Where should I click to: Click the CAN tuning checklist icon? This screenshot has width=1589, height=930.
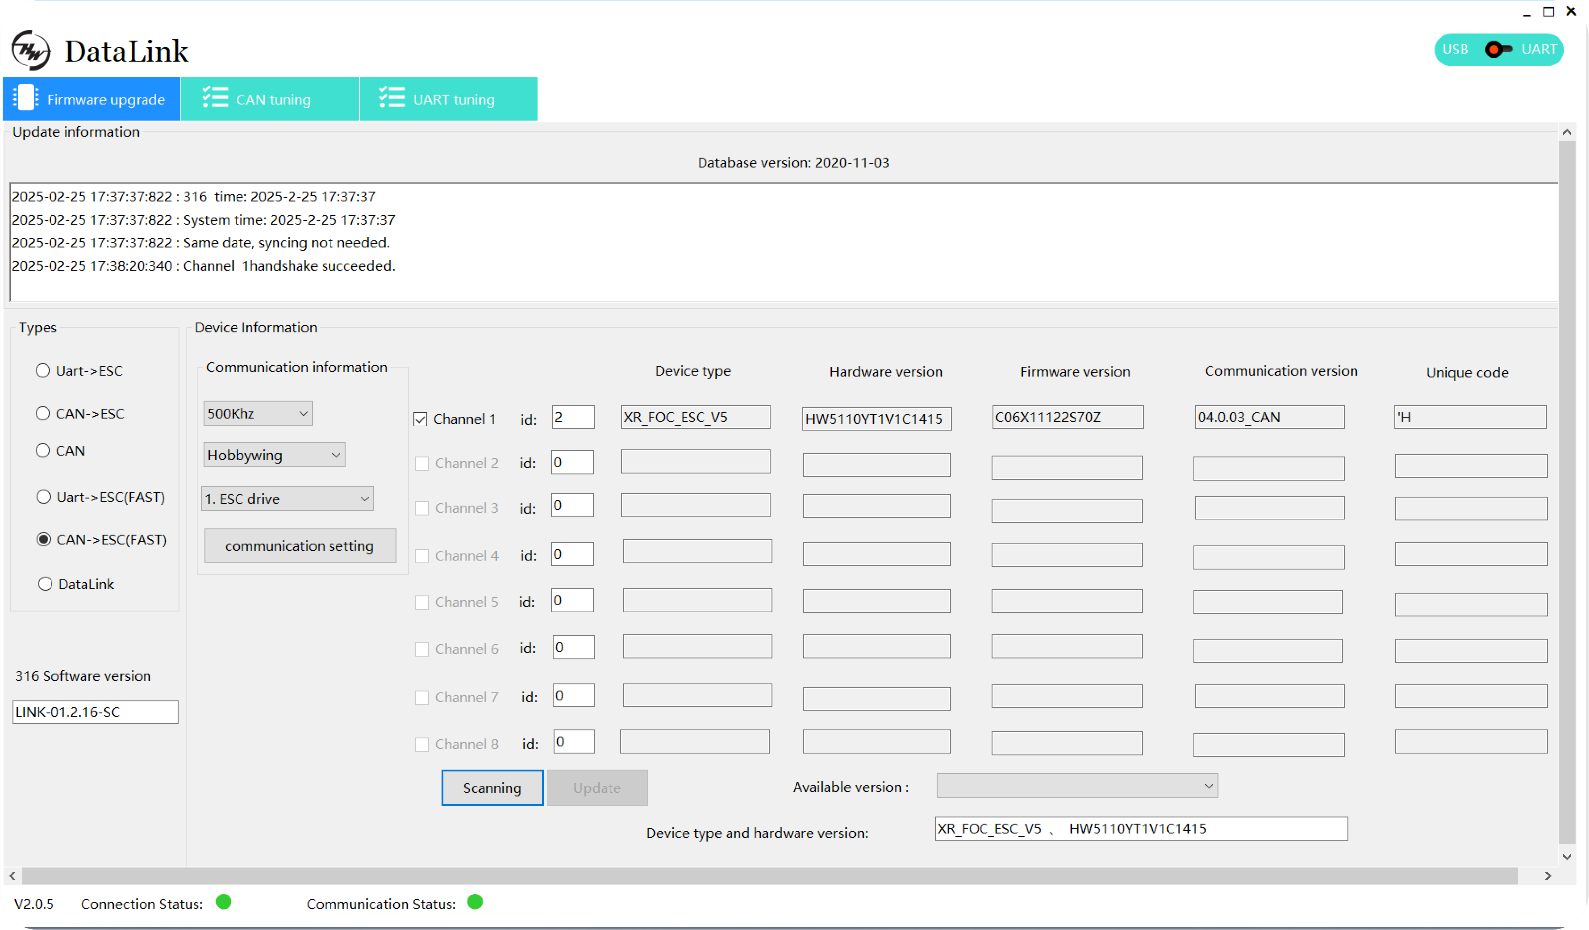pyautogui.click(x=215, y=98)
